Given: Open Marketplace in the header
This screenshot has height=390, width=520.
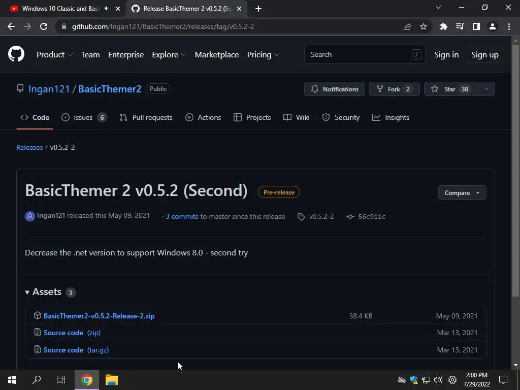Looking at the screenshot, I should (216, 55).
